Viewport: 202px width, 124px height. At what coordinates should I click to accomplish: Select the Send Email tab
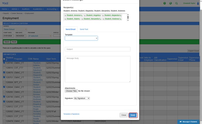70,29
